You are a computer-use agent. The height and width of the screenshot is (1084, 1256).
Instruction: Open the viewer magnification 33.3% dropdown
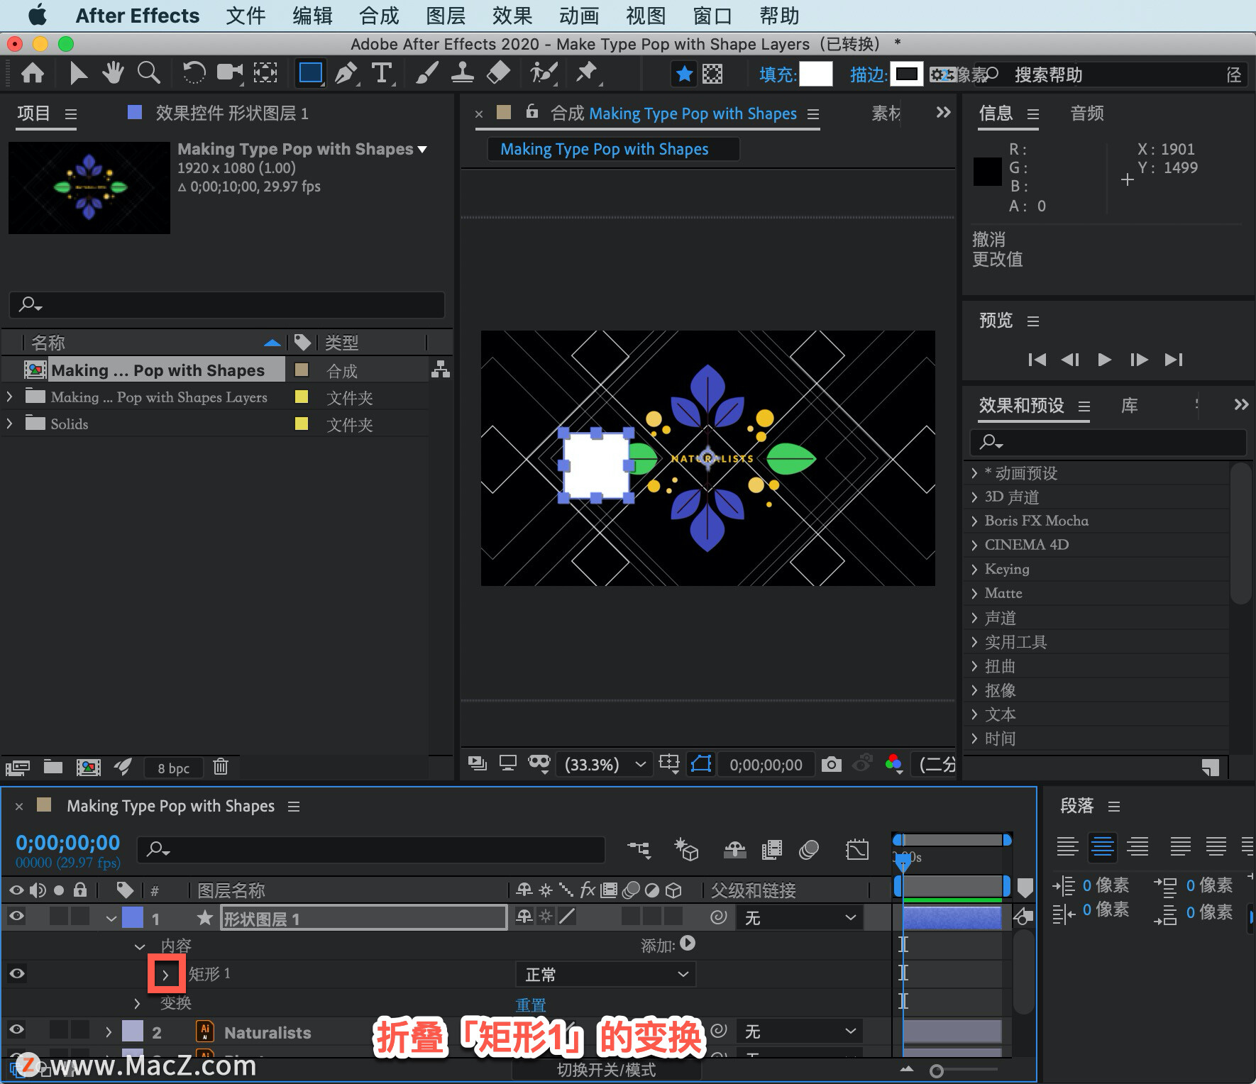point(605,764)
